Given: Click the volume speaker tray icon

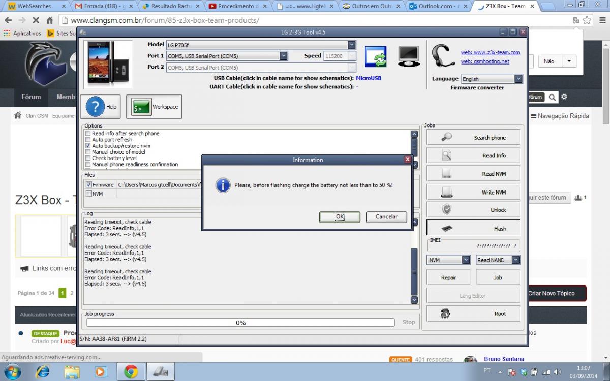Looking at the screenshot, I should tap(557, 372).
